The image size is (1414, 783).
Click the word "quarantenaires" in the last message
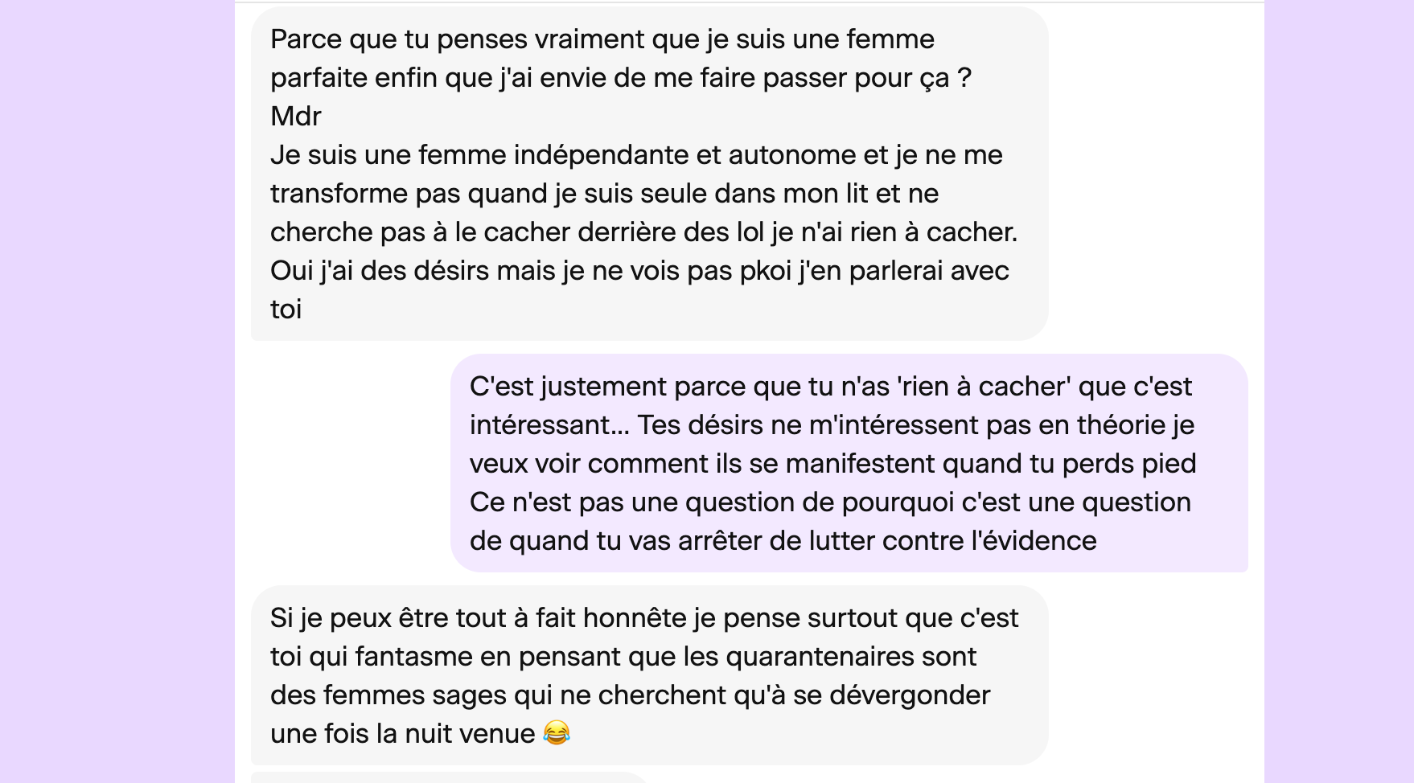[820, 657]
